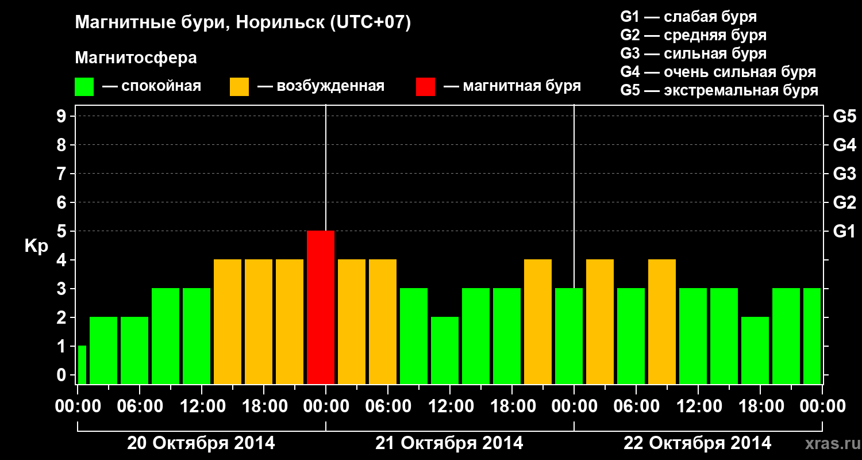The height and width of the screenshot is (460, 862).
Task: Click the G4 right-axis label
Action: (x=844, y=145)
